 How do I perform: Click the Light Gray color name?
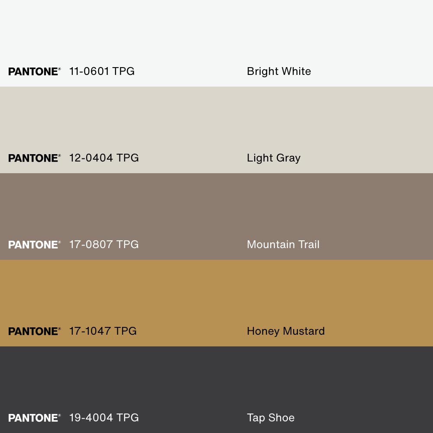[274, 158]
